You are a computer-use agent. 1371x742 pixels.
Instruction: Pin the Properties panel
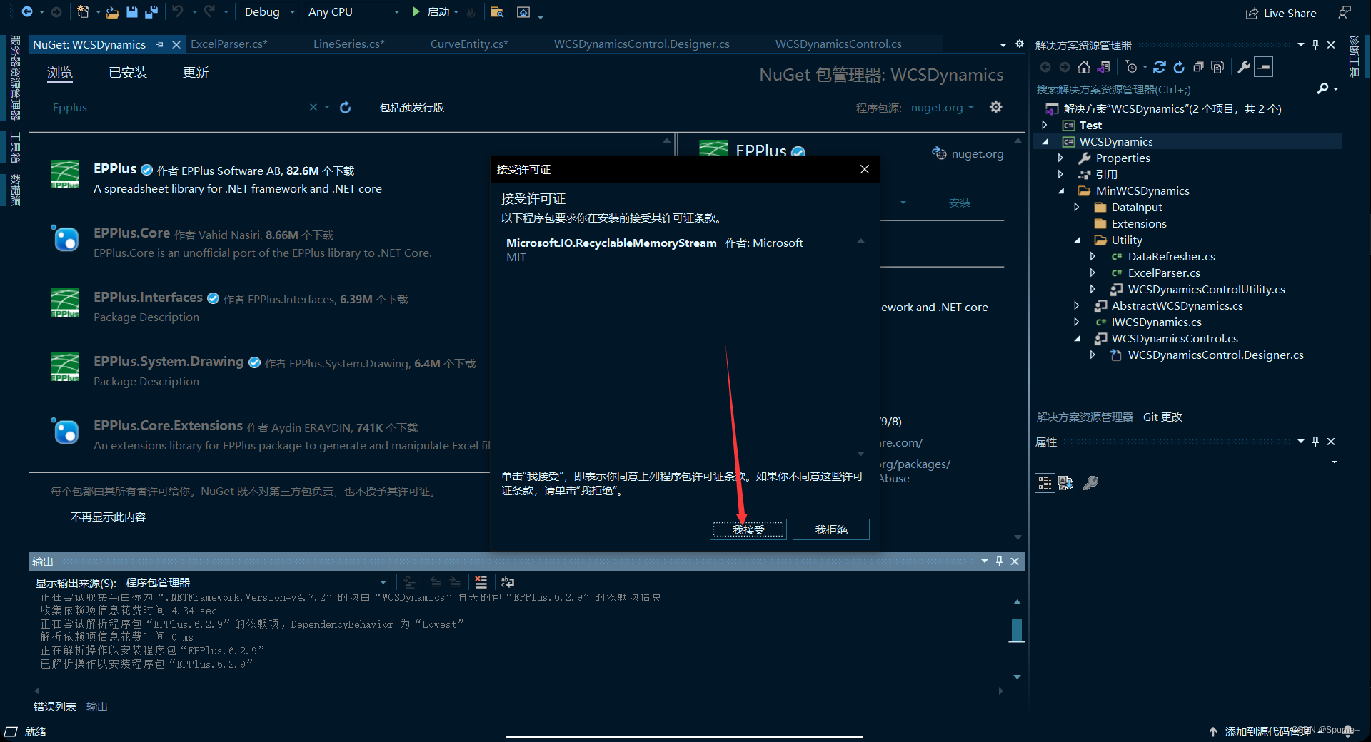click(1315, 441)
